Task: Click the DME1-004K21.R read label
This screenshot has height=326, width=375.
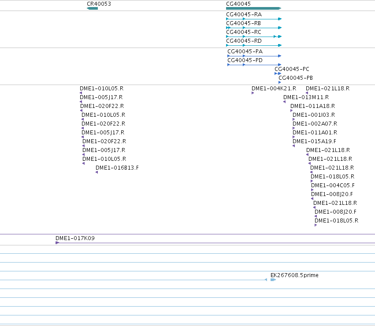Action: tap(274, 89)
